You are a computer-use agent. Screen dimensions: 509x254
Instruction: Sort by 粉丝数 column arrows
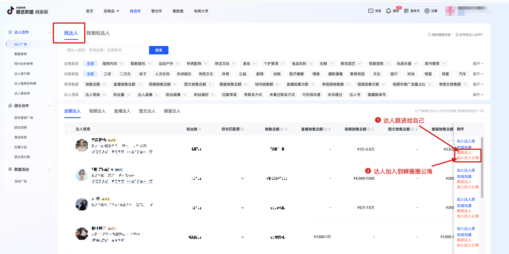tap(200, 129)
